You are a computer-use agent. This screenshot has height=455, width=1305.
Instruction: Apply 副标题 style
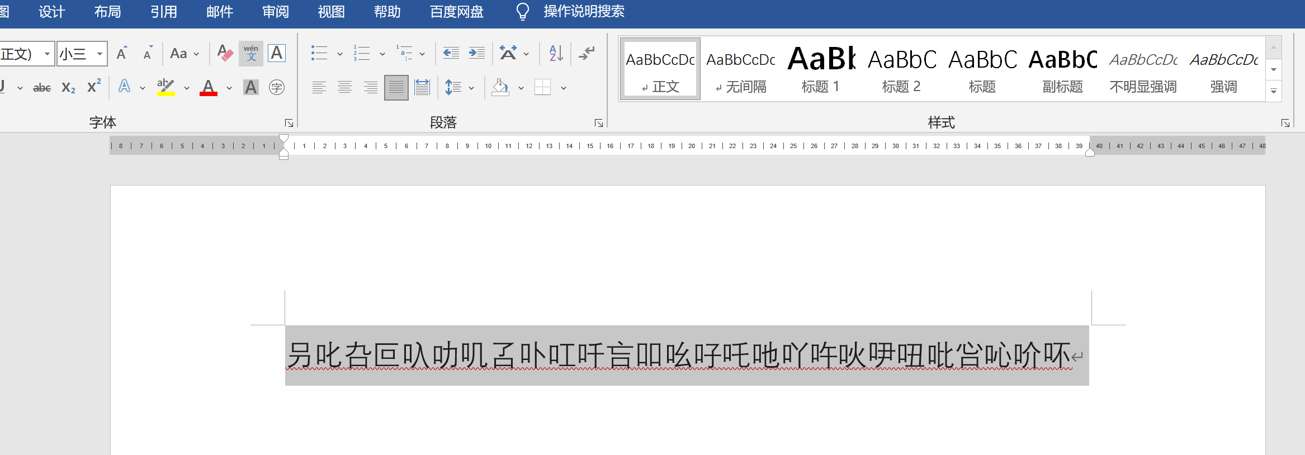tap(1063, 69)
